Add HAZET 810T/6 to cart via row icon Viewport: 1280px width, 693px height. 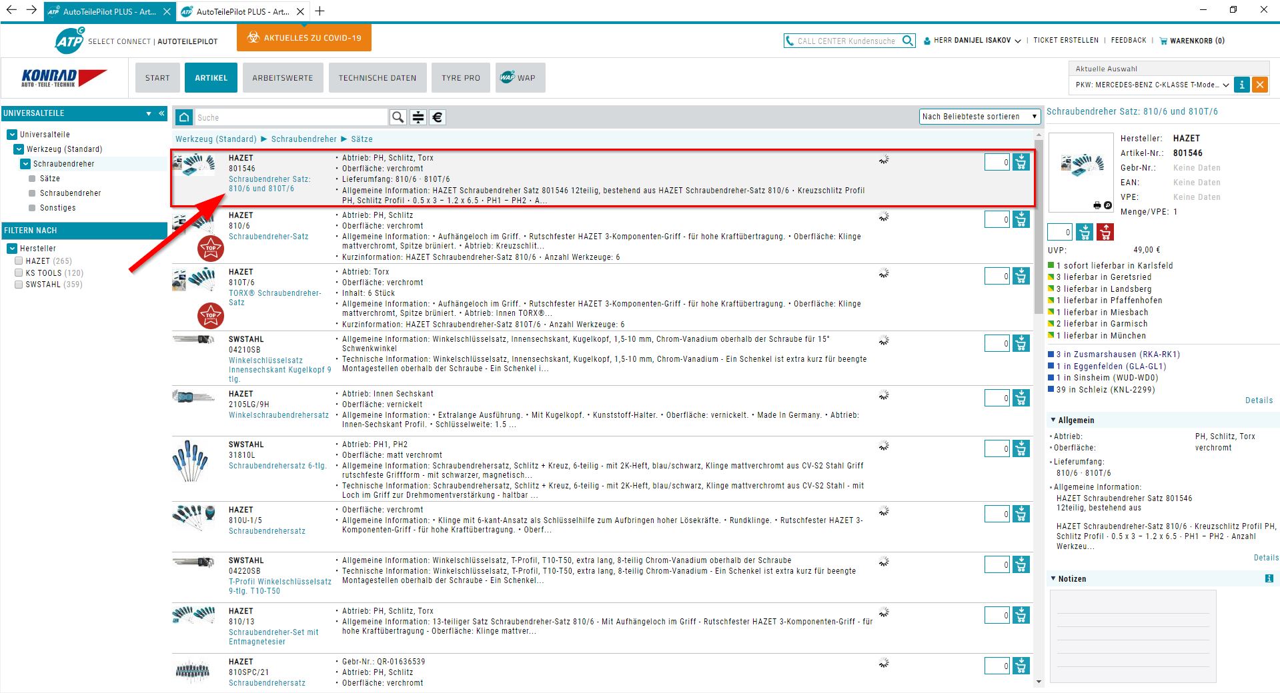(1021, 276)
